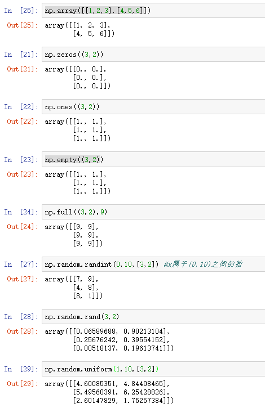Click the output array of zeros
The height and width of the screenshot is (408, 265).
(77, 78)
